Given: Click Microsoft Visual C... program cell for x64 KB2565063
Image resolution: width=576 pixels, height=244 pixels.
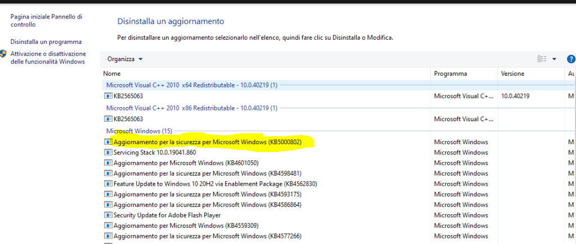Looking at the screenshot, I should (463, 96).
